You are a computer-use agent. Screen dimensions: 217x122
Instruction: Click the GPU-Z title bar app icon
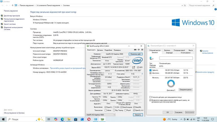point(88,46)
